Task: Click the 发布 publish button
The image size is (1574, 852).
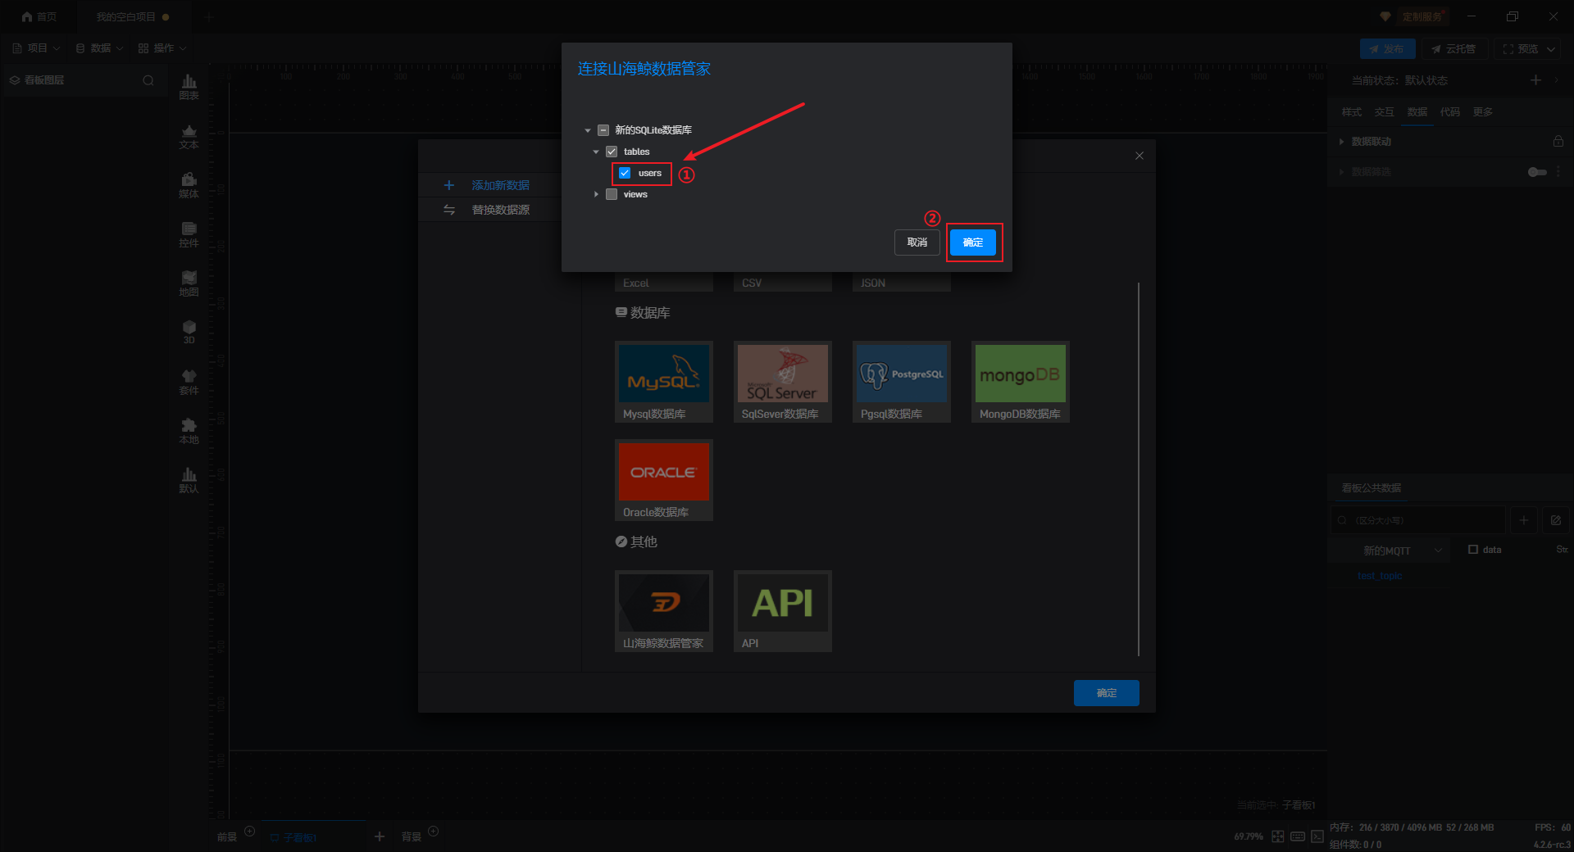Action: point(1387,49)
